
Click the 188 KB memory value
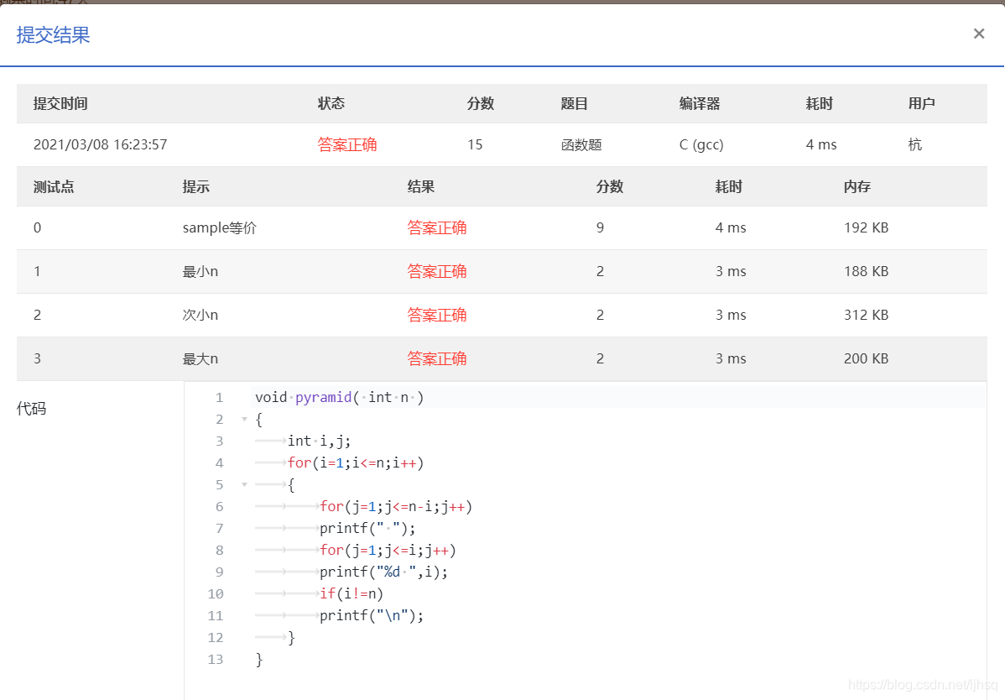coord(866,271)
